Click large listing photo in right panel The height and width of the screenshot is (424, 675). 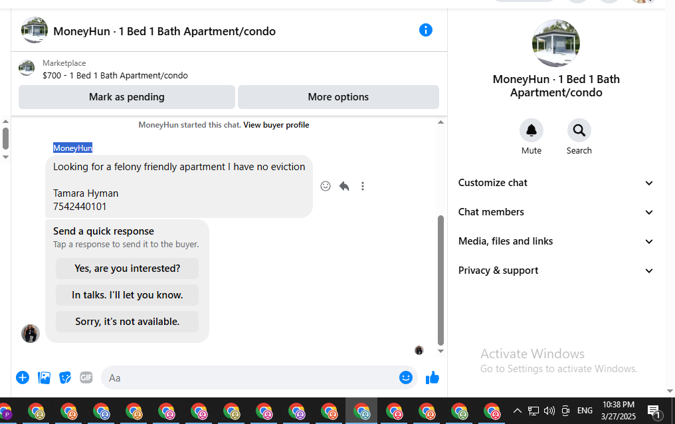tap(556, 43)
